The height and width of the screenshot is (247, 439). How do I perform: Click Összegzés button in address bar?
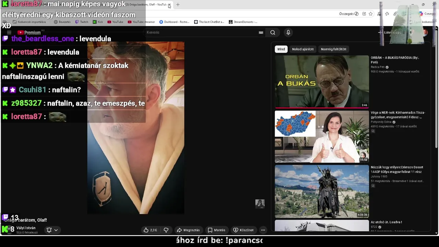(349, 14)
